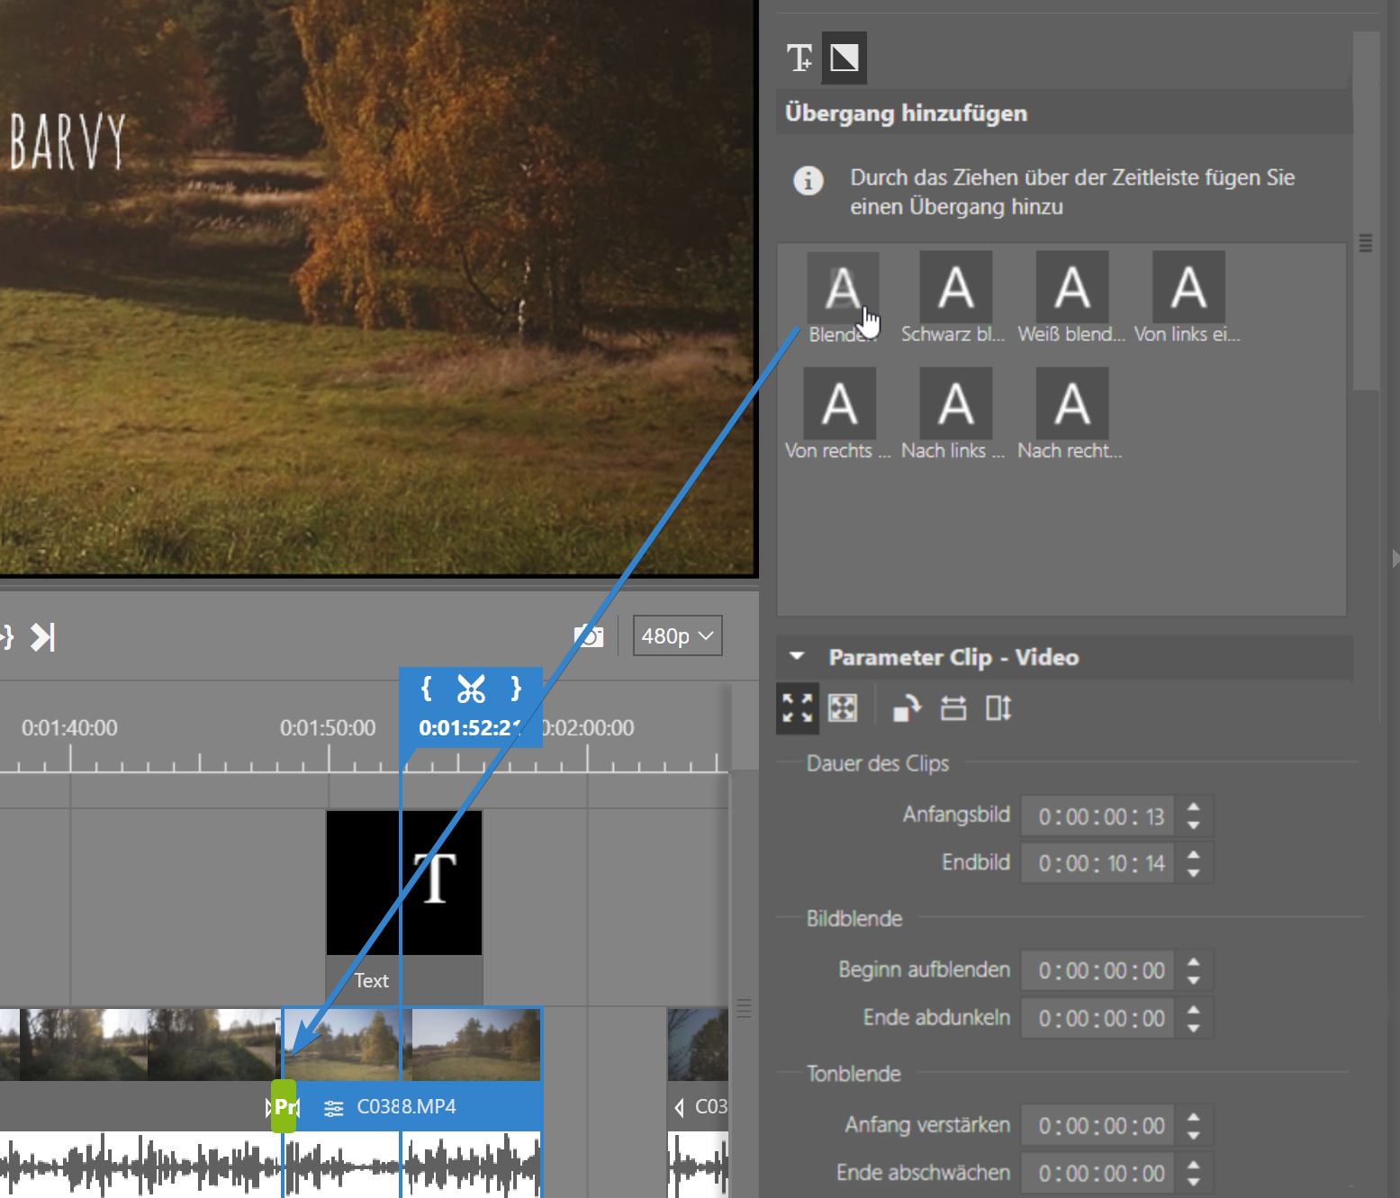This screenshot has height=1198, width=1400.
Task: Increase the Beginn aufblenden value
Action: tap(1194, 961)
